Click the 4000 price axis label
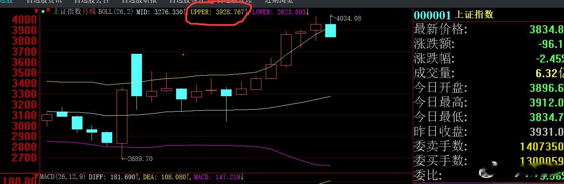The image size is (564, 184). (24, 20)
